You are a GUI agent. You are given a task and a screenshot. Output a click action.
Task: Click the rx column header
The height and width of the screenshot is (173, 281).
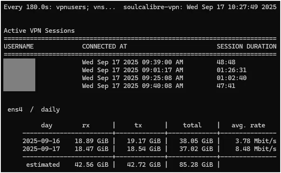(x=86, y=125)
